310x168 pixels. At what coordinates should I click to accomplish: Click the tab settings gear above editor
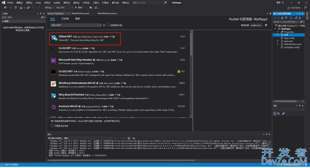[270, 13]
